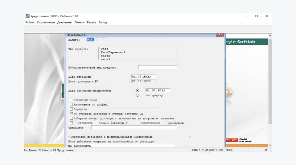Viewport: 296px width, 165px height.
Task: Click the Валюта ВСЕ field
Action: click(x=90, y=40)
